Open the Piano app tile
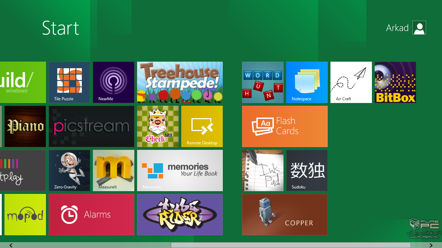The width and height of the screenshot is (442, 248). tap(25, 126)
